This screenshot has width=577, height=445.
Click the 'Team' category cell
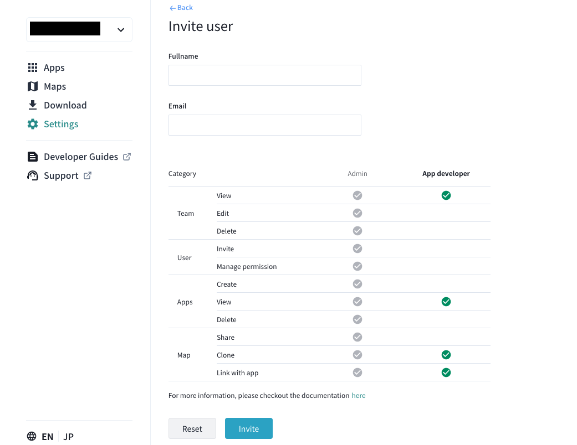click(186, 213)
